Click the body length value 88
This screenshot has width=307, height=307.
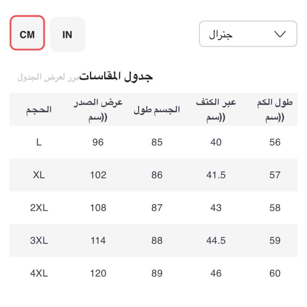[x=157, y=241]
